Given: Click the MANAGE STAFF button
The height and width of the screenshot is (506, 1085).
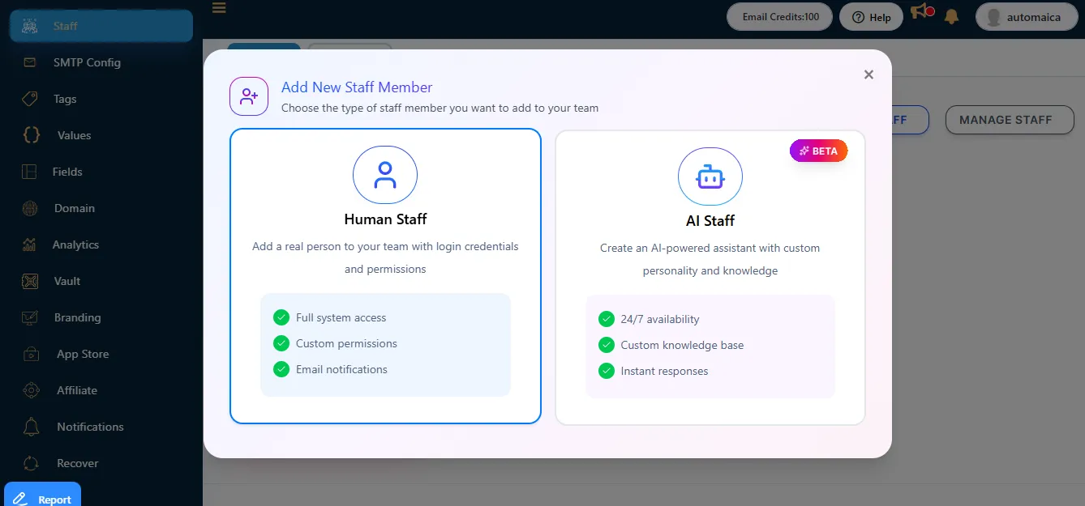Looking at the screenshot, I should tap(1009, 120).
